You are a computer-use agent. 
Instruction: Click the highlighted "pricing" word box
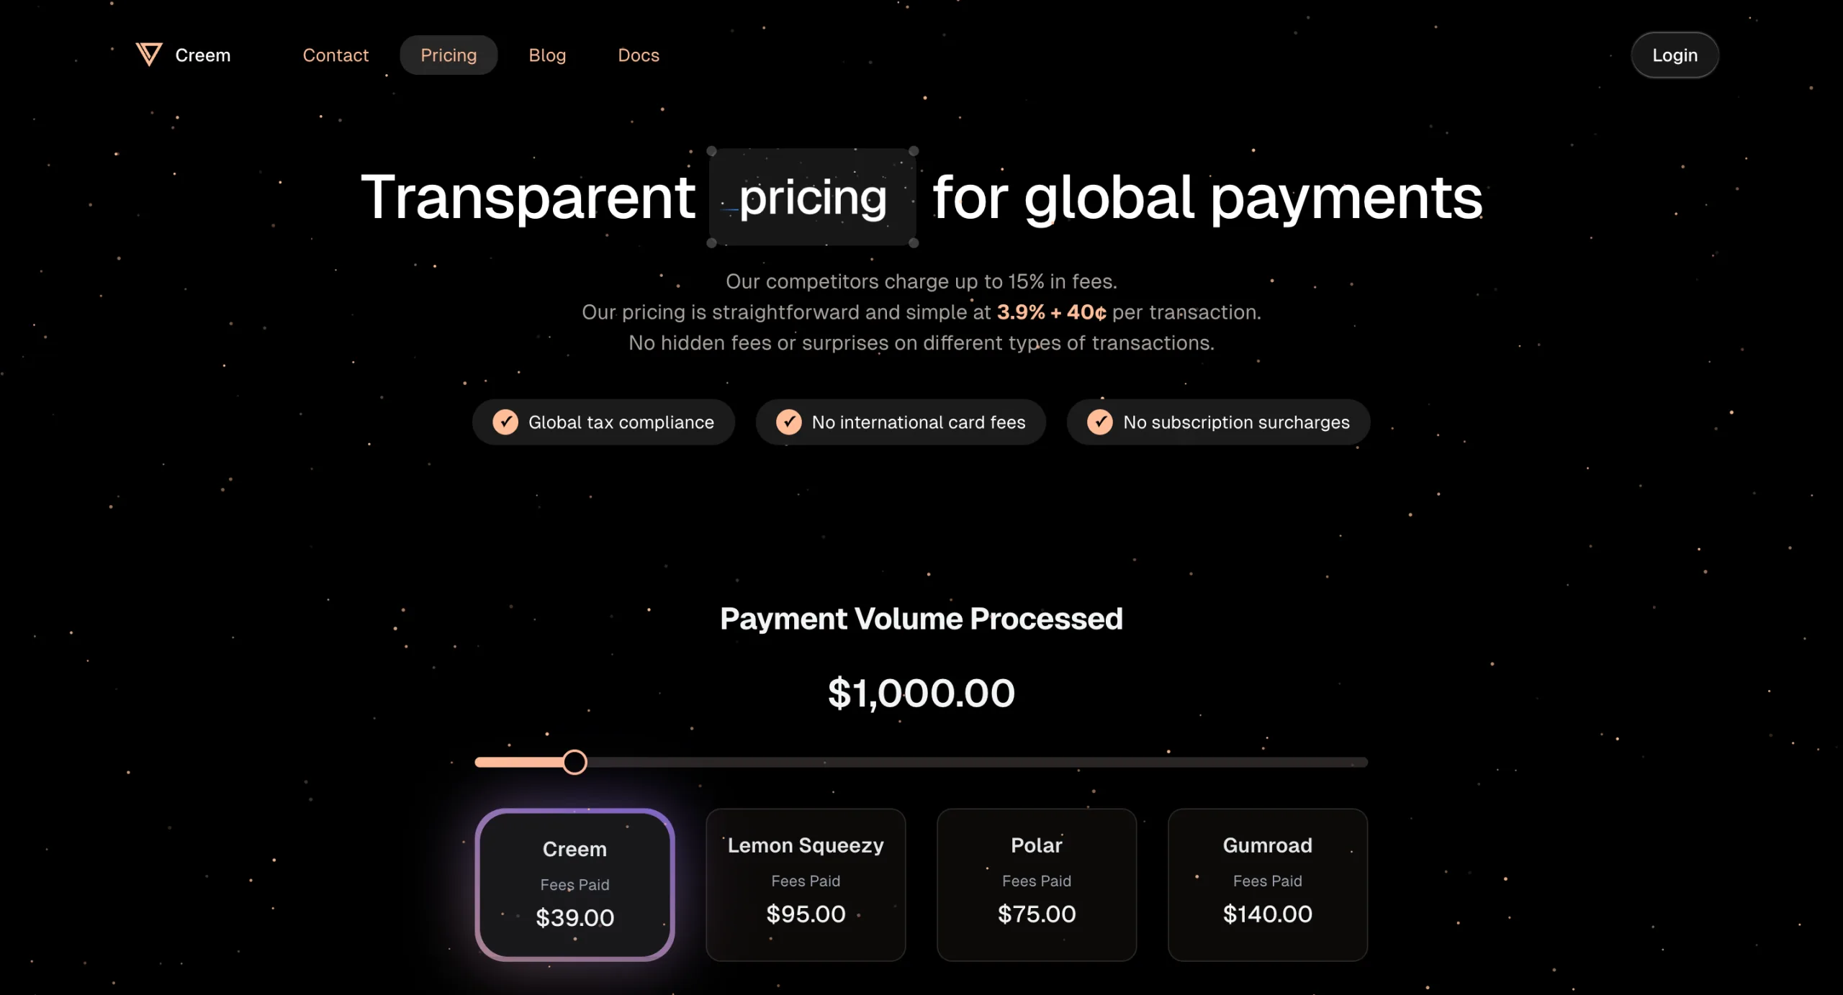click(813, 198)
